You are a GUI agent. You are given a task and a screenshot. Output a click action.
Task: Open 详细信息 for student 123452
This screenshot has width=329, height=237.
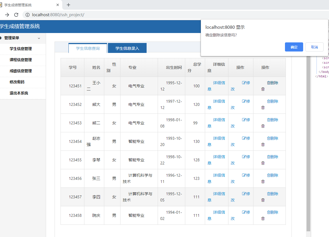tap(216, 104)
